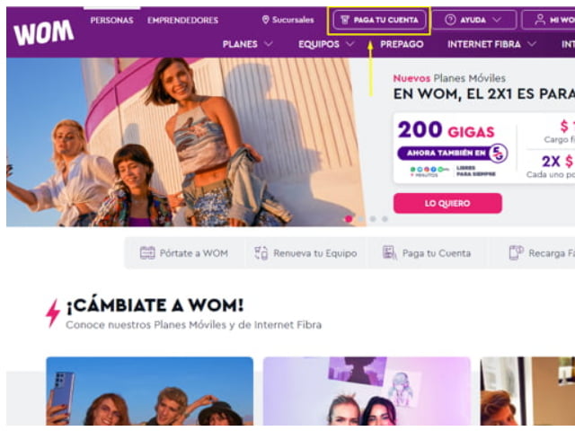Switch to the EMPRENDEDORES tab
Image resolution: width=575 pixels, height=431 pixels.
[x=183, y=20]
